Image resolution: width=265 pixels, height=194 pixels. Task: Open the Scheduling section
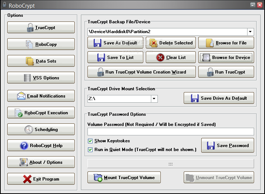[41, 129]
